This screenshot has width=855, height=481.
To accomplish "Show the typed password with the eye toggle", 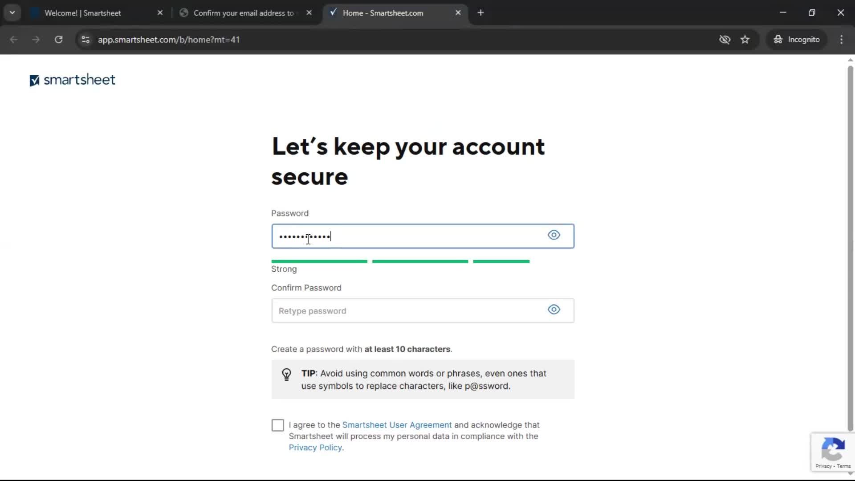I will [x=554, y=235].
